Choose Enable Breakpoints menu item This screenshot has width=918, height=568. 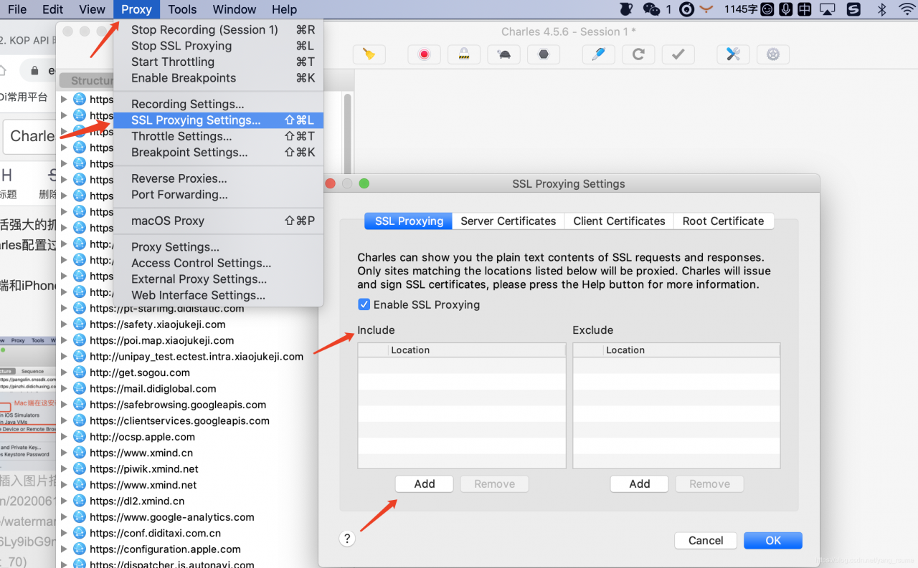click(x=219, y=78)
